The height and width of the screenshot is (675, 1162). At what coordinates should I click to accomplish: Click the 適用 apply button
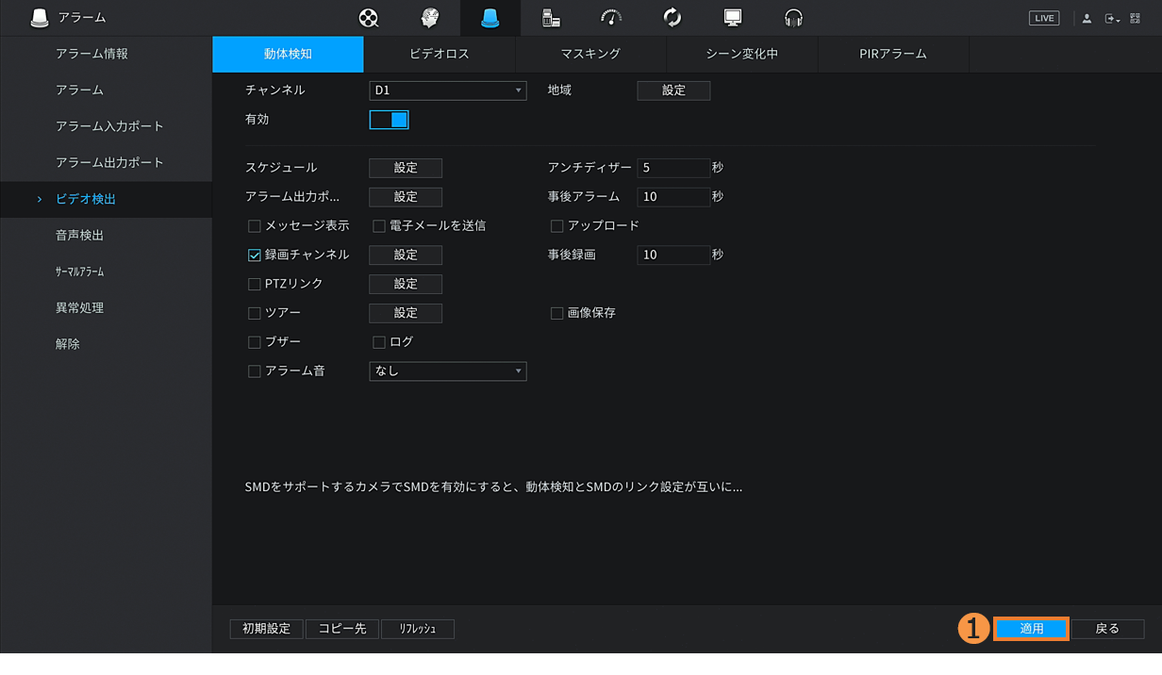(x=1031, y=629)
